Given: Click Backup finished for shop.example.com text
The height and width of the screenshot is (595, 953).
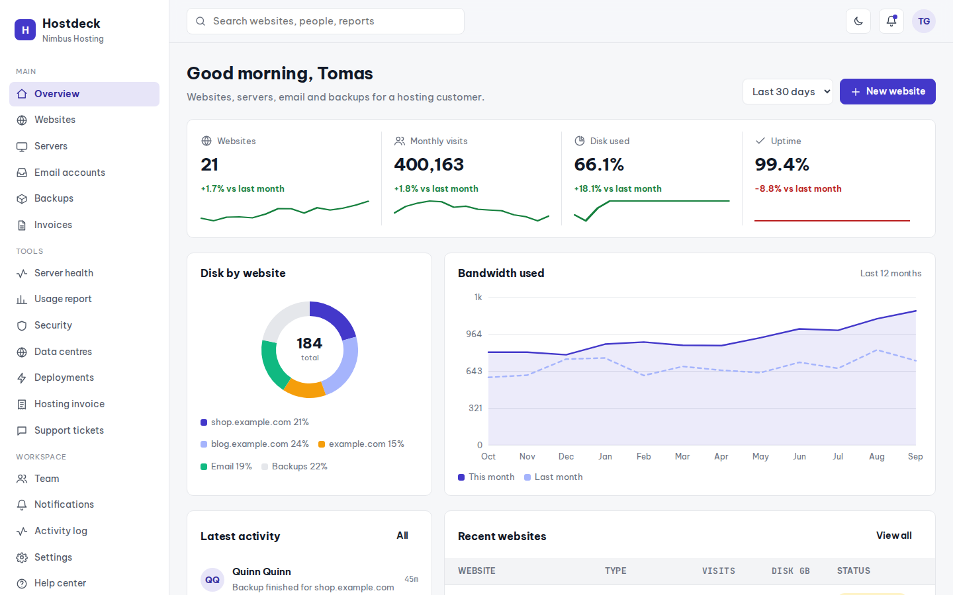Looking at the screenshot, I should click(313, 587).
